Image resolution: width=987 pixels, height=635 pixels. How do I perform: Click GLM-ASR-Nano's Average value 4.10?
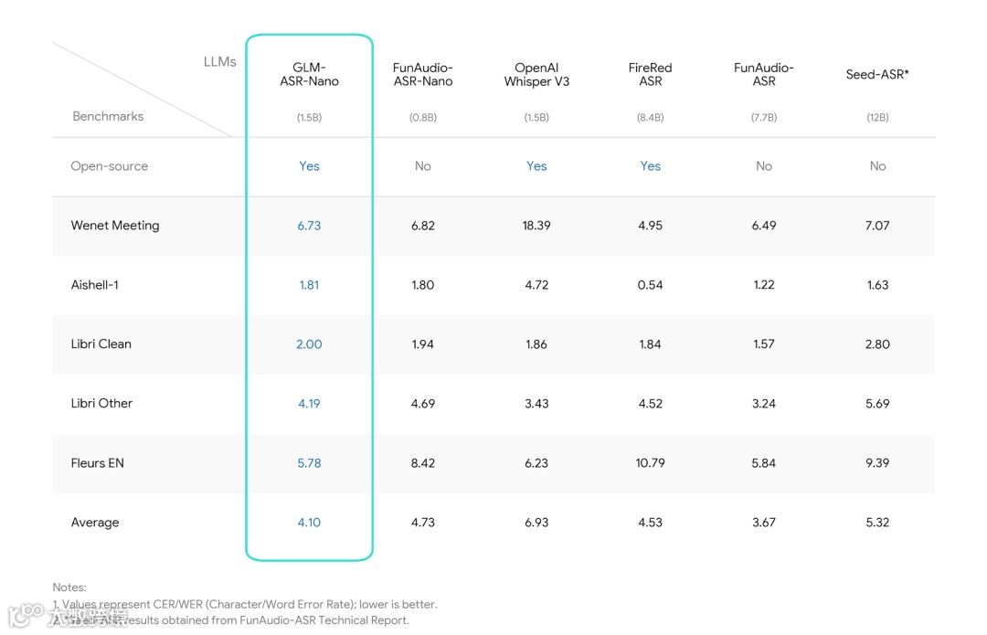tap(309, 523)
